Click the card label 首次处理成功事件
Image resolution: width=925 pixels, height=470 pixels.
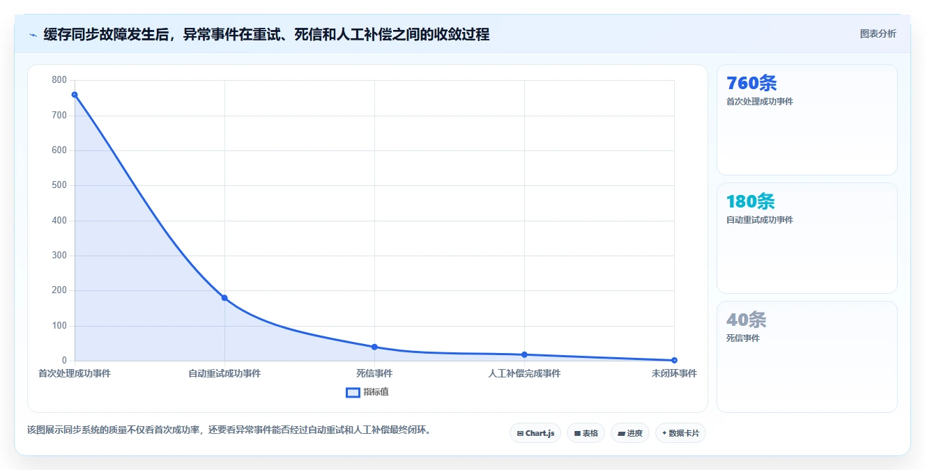click(760, 102)
